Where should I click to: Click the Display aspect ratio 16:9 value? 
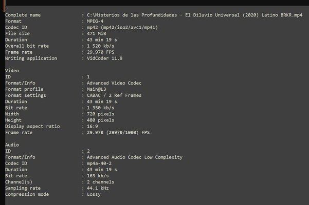click(92, 126)
